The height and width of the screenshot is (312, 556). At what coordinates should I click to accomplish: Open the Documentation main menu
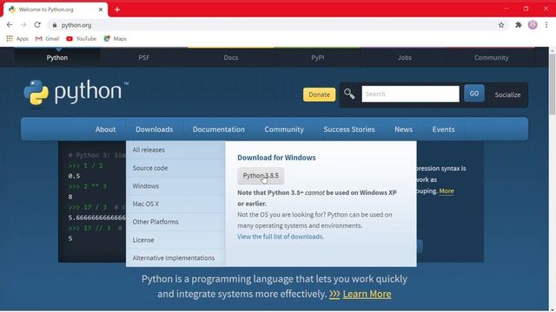tap(219, 129)
